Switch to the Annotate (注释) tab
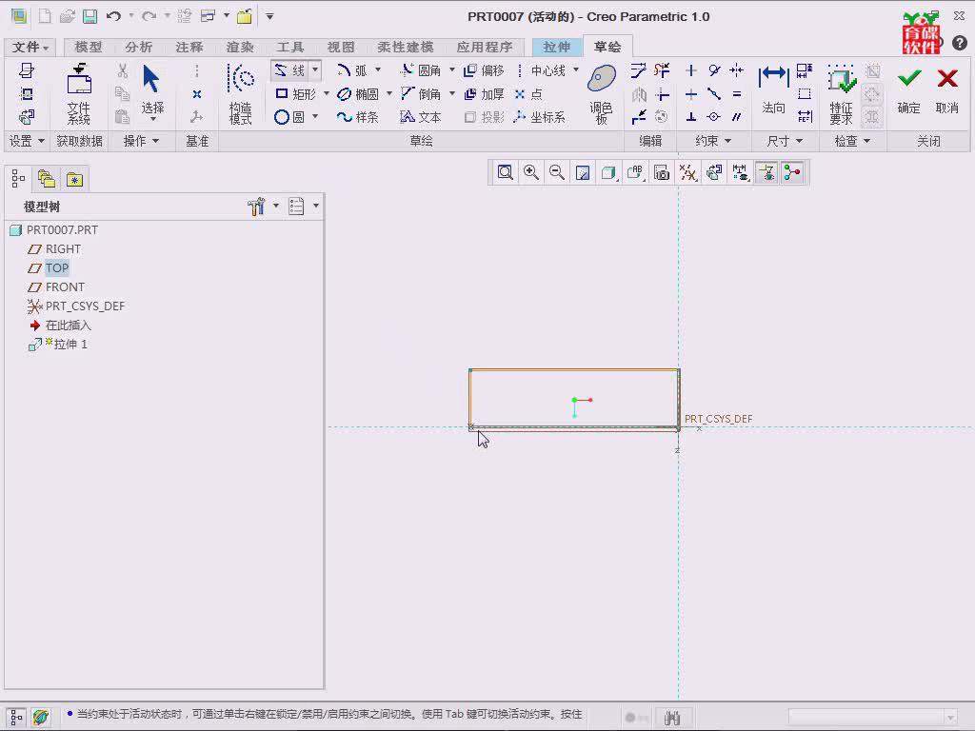 (x=189, y=47)
